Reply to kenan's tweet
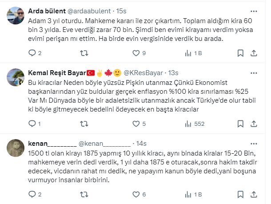This screenshot has width=271, height=204. coord(32,194)
